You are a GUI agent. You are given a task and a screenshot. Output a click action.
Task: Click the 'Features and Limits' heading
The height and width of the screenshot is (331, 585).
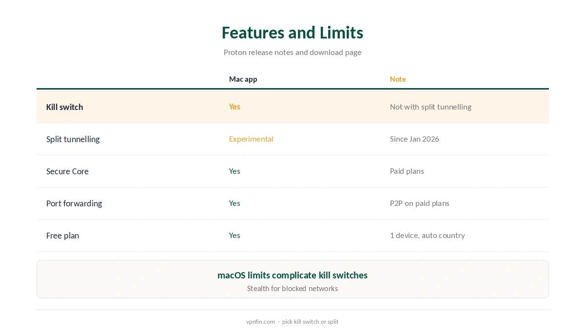[292, 33]
